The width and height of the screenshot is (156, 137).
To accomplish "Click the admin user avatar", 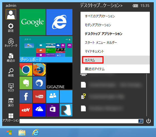I will (11, 14).
